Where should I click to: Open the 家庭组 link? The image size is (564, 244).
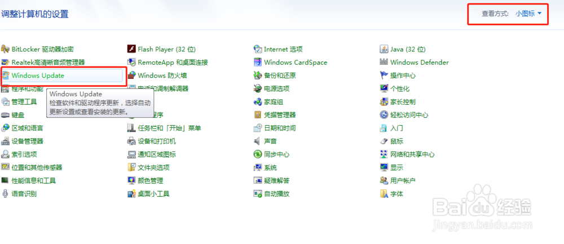274,101
